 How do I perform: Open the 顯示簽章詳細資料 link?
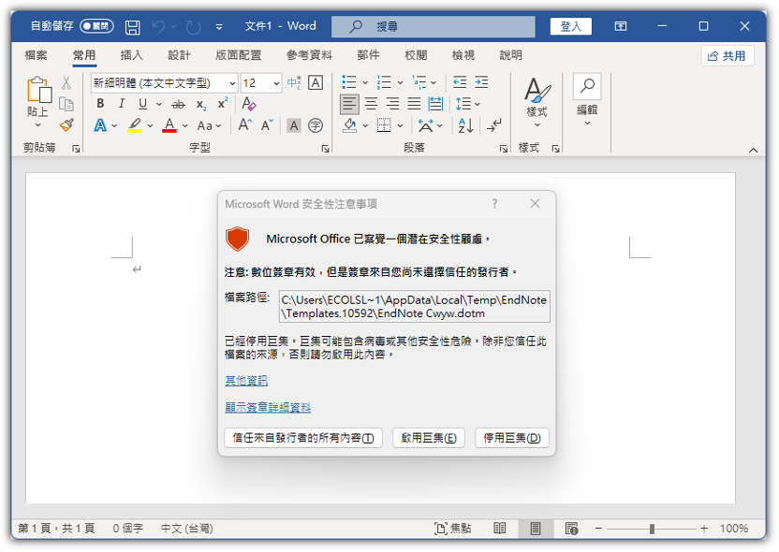(x=268, y=408)
